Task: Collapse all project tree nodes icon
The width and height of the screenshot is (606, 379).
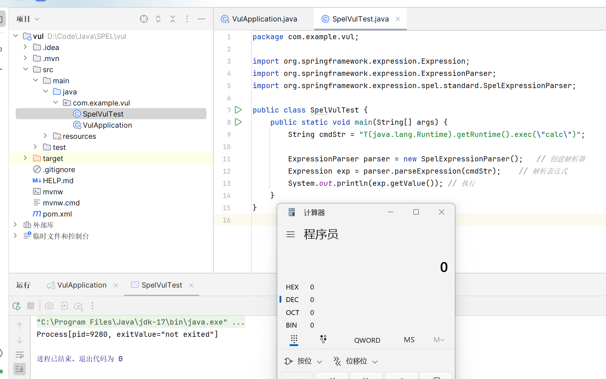Action: pos(173,19)
